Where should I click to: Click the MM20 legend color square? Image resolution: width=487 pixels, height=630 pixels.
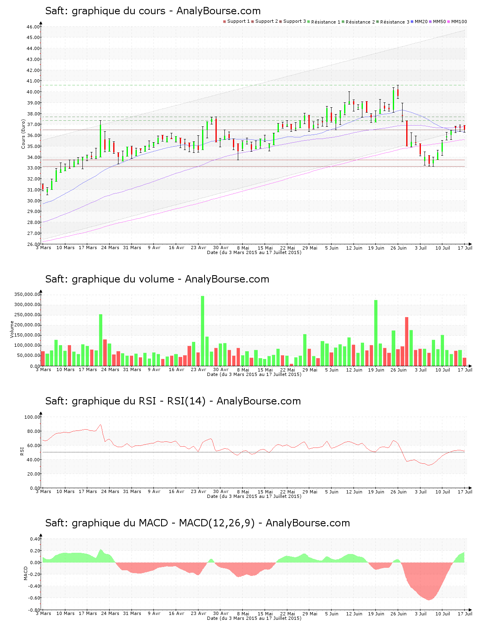coord(412,22)
